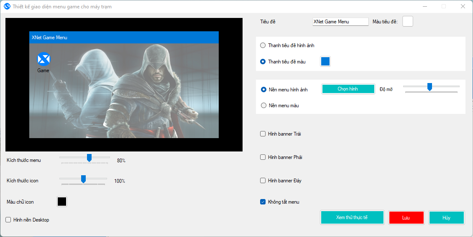The width and height of the screenshot is (473, 237).
Task: Cancel with the Hủy button
Action: click(447, 217)
